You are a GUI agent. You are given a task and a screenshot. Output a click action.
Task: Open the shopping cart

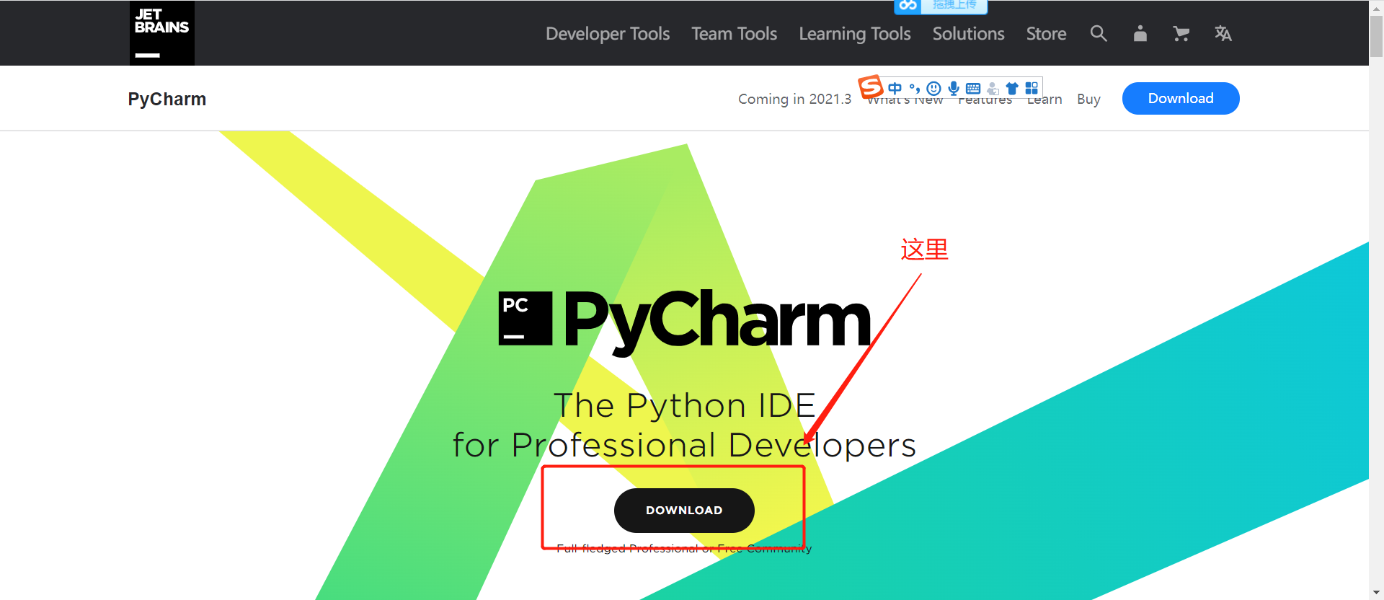[1181, 33]
